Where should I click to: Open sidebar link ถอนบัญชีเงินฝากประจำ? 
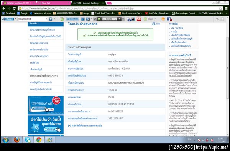(41, 89)
